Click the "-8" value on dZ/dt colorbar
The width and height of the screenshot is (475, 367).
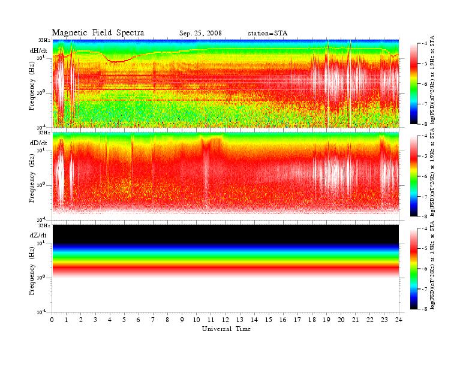pyautogui.click(x=424, y=309)
